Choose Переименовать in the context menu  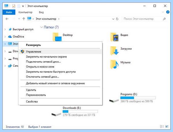click(60, 95)
